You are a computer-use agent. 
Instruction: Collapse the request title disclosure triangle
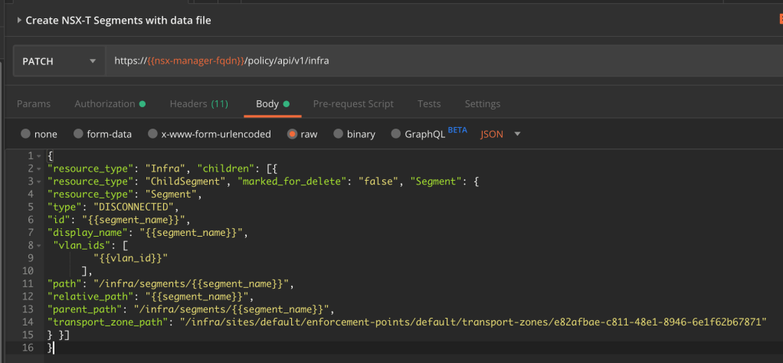[19, 21]
